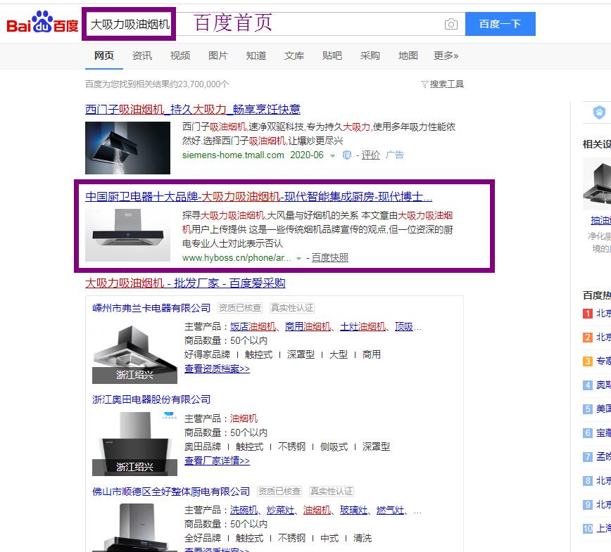Switch to the 视频 tab
This screenshot has width=611, height=552.
coord(180,56)
